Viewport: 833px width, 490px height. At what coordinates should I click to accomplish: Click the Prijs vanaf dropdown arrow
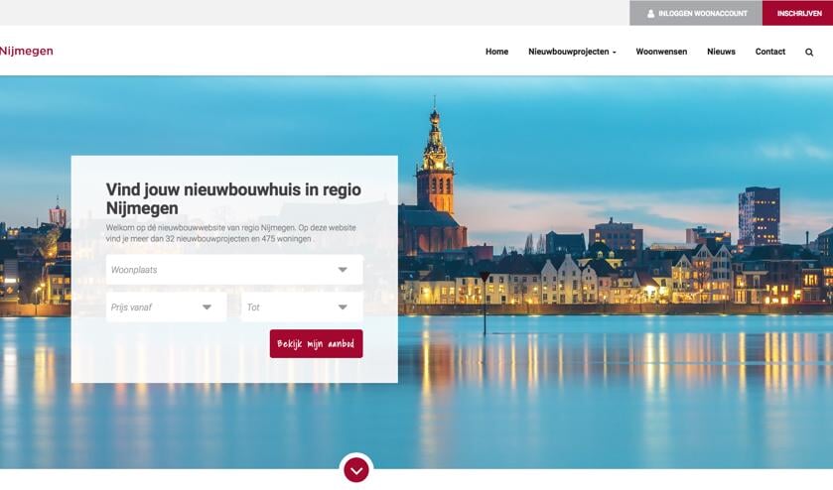point(207,306)
